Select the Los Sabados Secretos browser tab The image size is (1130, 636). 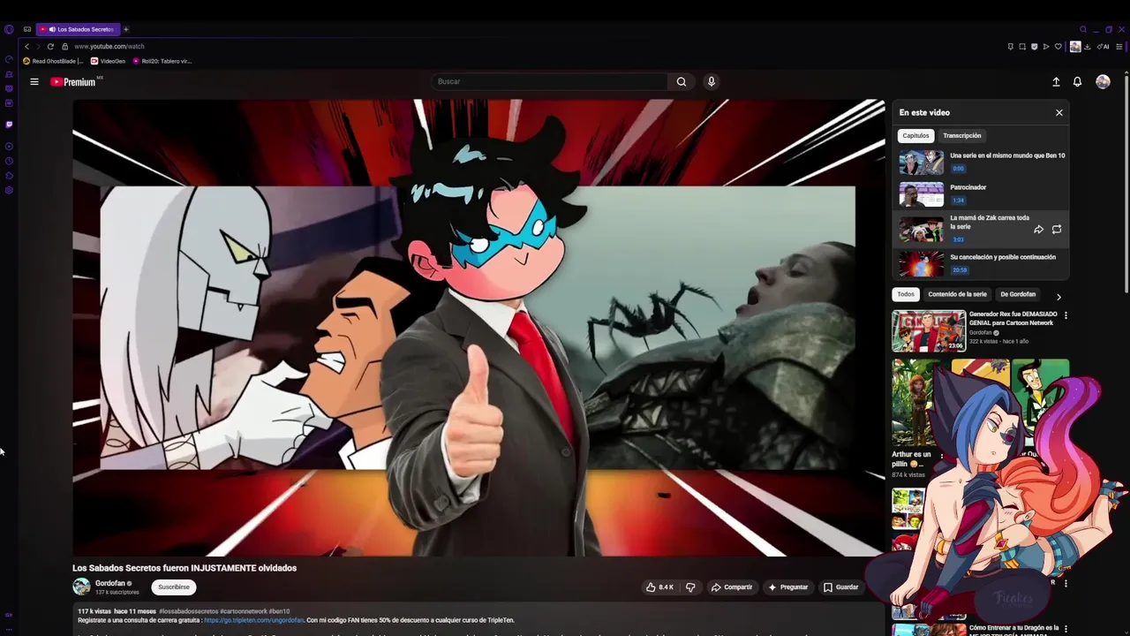pyautogui.click(x=77, y=29)
